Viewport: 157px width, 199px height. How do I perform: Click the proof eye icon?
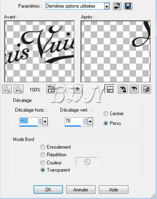click(x=134, y=89)
